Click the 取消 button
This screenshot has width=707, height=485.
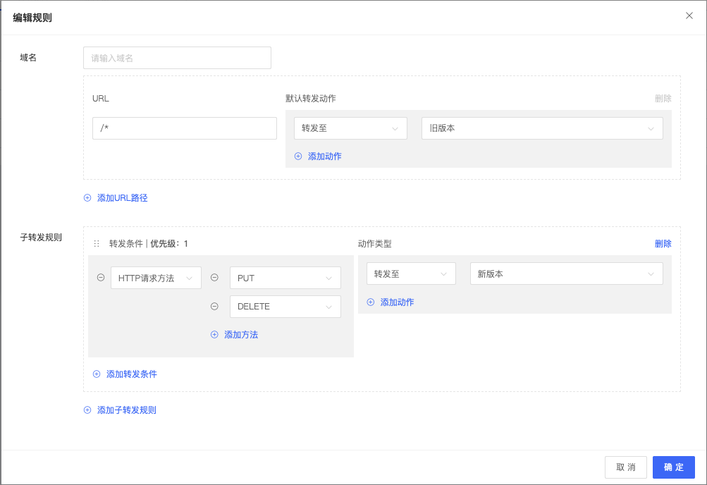[x=625, y=467]
